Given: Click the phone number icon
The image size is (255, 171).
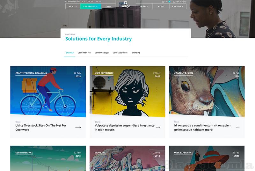Looking at the screenshot, I should pos(82,2).
